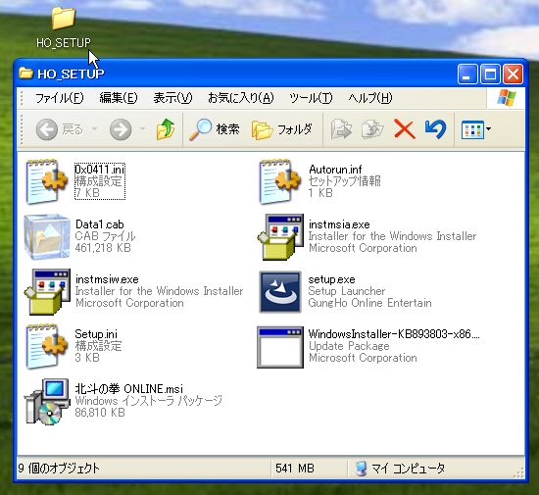Click the setup.exe file name
The height and width of the screenshot is (495, 539).
pos(331,279)
